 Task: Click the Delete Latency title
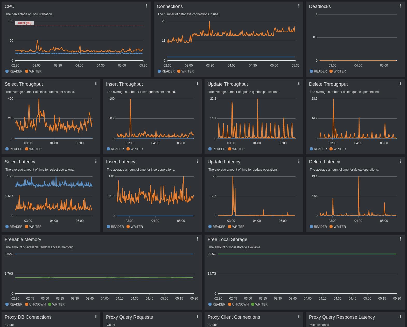click(325, 162)
